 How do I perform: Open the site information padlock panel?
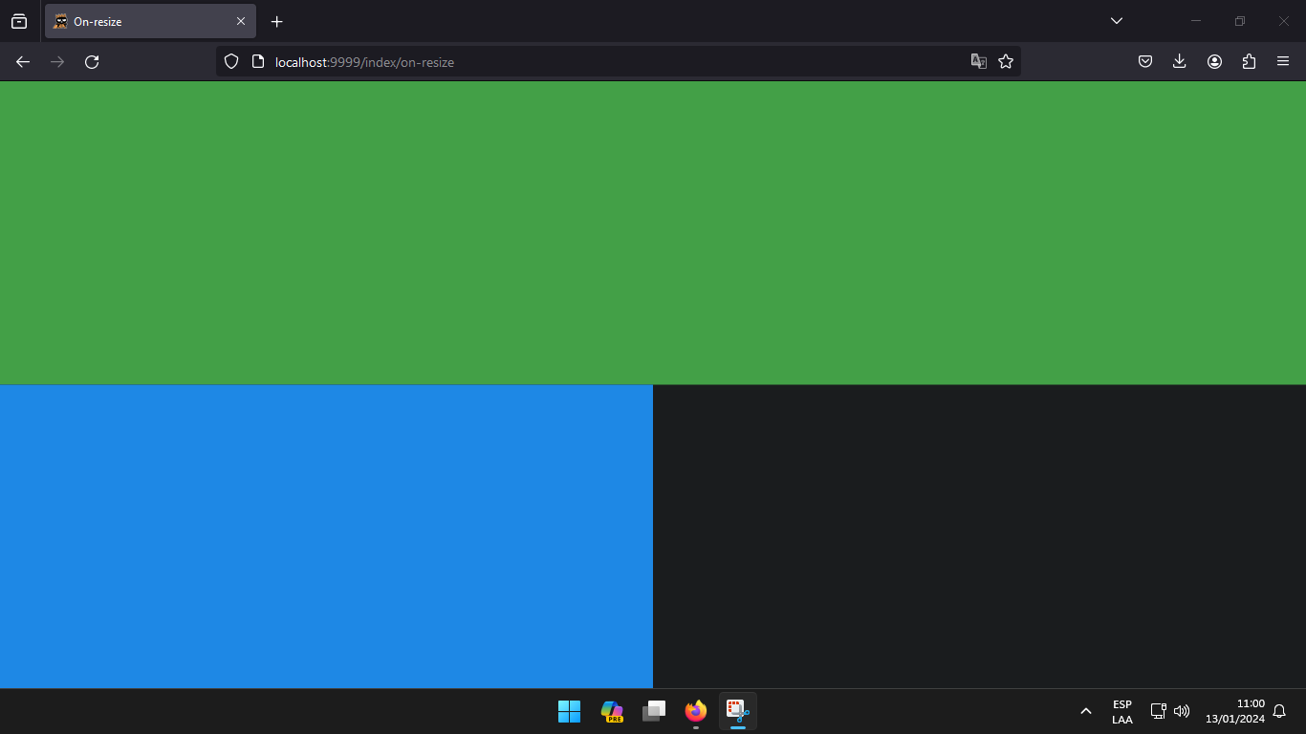256,61
